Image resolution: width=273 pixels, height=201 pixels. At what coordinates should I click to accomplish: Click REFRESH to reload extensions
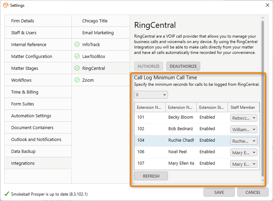click(x=151, y=176)
